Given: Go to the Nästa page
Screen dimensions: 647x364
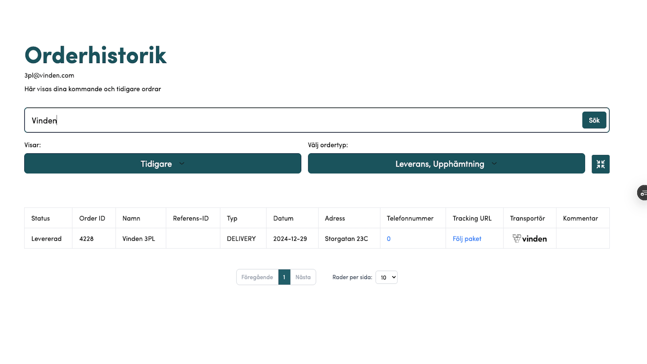Looking at the screenshot, I should (303, 277).
